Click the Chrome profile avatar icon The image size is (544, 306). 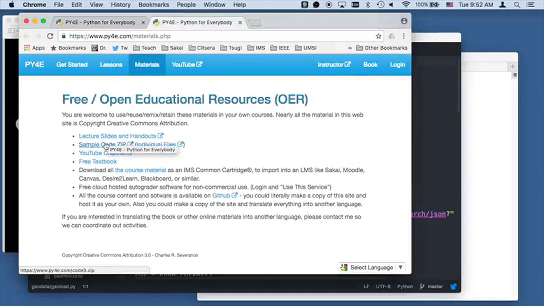pyautogui.click(x=404, y=21)
